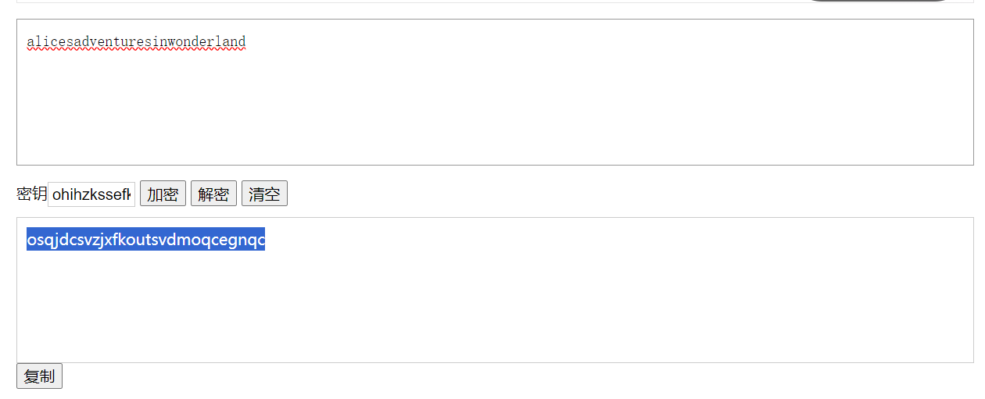Place cursor in the red-underlined plaintext word
The width and height of the screenshot is (985, 399).
pos(136,41)
